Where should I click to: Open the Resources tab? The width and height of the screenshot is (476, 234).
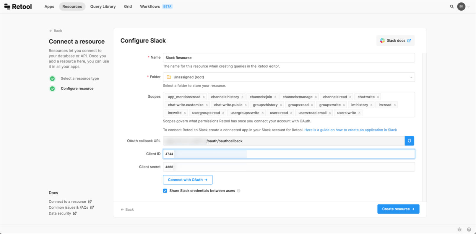(x=72, y=6)
